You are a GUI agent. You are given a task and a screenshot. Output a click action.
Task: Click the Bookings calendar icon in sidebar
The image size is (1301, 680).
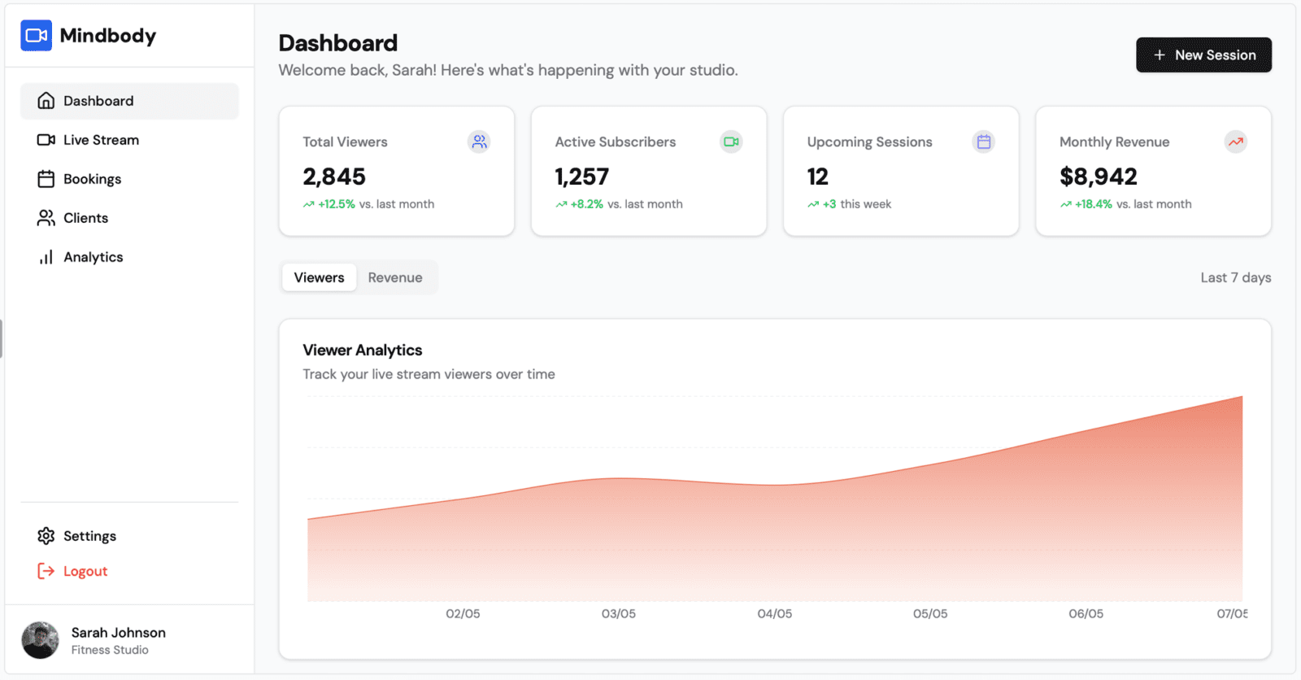[x=46, y=179]
